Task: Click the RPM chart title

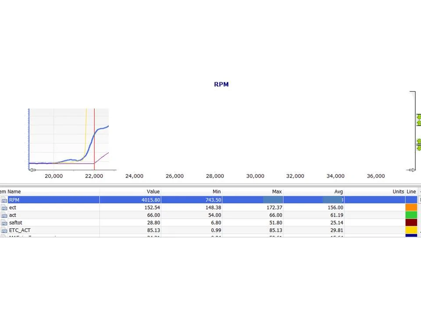Action: tap(221, 84)
